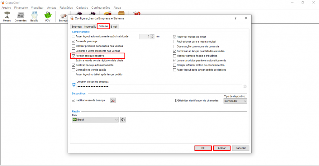Expand the País Brasil dropdown
Image resolution: width=319 pixels, height=166 pixels.
click(95, 120)
